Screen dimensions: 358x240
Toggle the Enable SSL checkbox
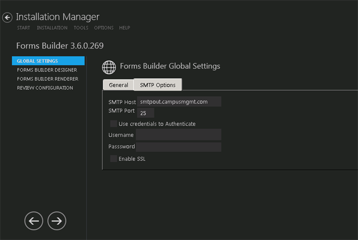coord(114,158)
